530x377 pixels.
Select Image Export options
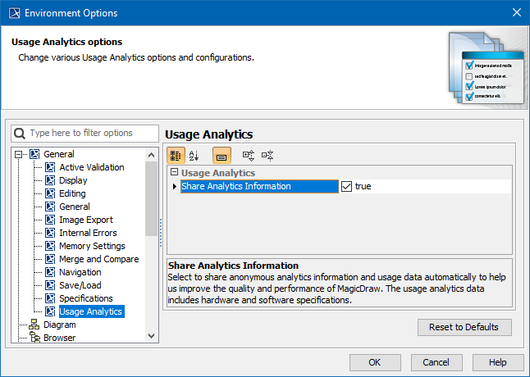point(86,220)
